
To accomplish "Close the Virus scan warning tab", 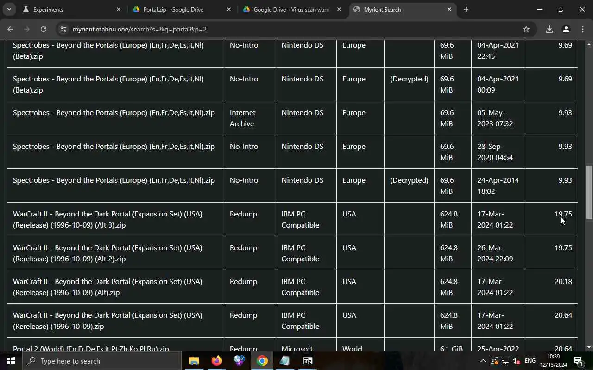I will [x=339, y=9].
